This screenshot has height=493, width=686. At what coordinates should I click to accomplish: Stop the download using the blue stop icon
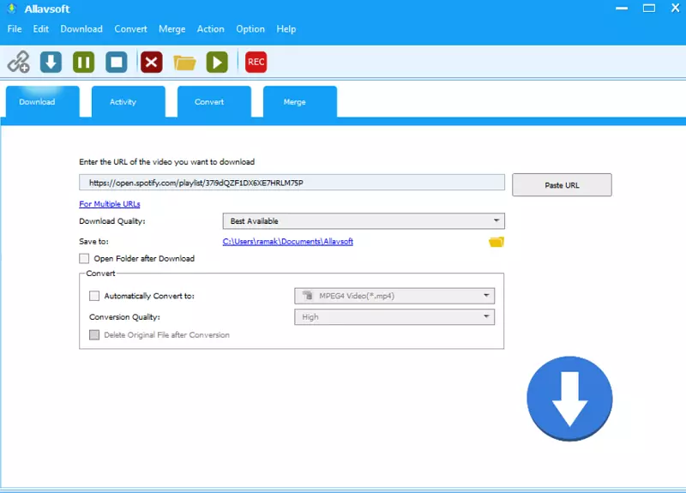(117, 62)
